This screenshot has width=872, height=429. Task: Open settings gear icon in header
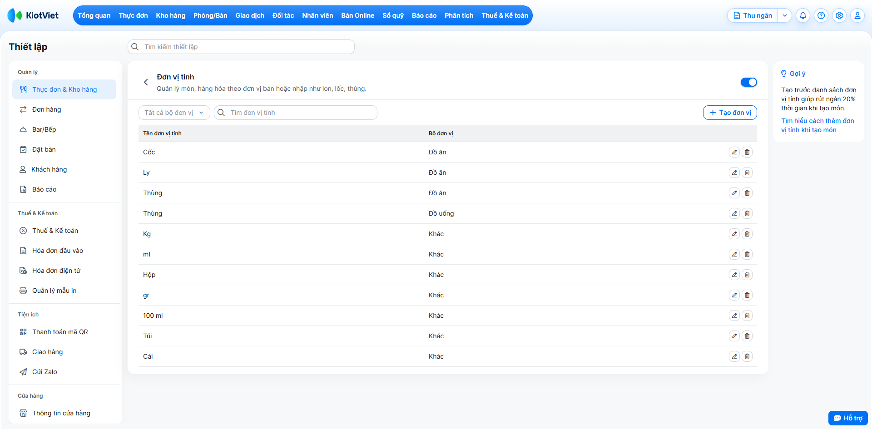coord(839,15)
